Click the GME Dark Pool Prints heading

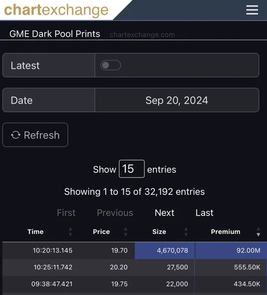[55, 34]
